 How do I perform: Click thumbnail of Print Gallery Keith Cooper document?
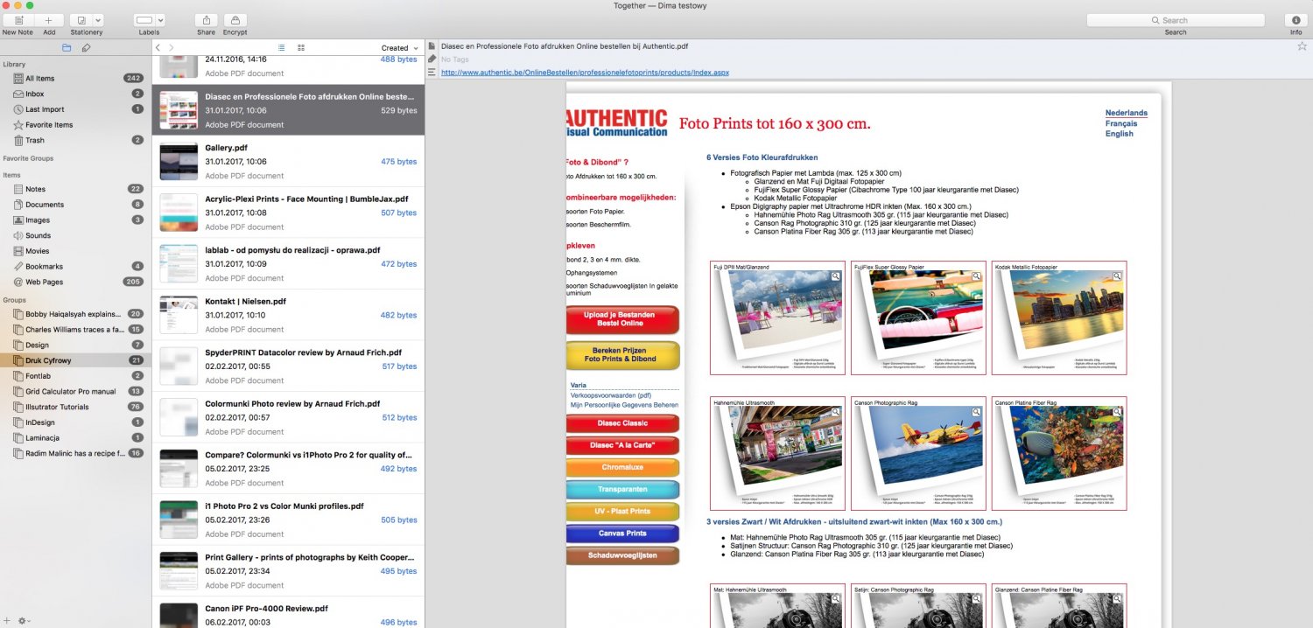tap(179, 571)
